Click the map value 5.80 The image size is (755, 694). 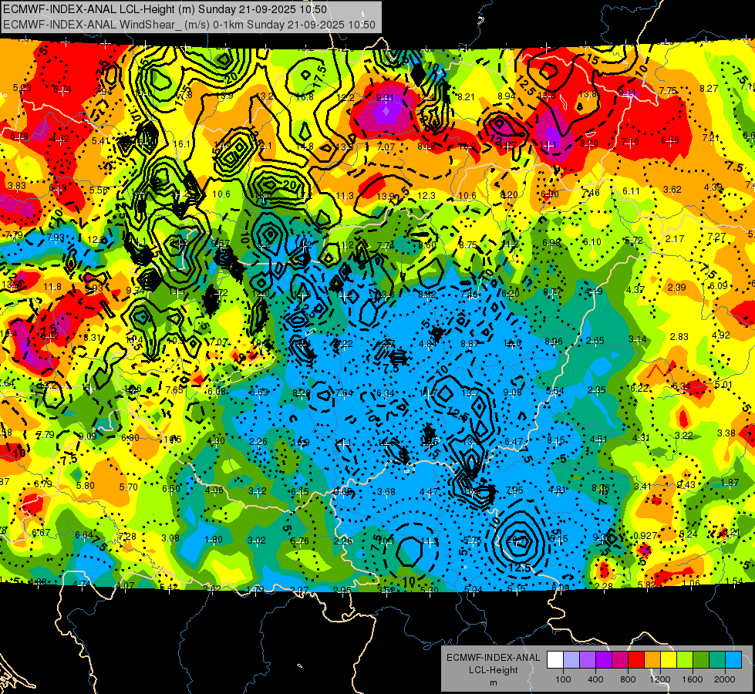point(86,486)
